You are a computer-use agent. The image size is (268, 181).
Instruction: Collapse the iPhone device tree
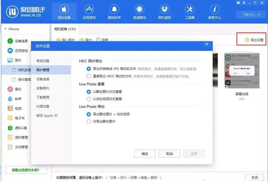5,29
